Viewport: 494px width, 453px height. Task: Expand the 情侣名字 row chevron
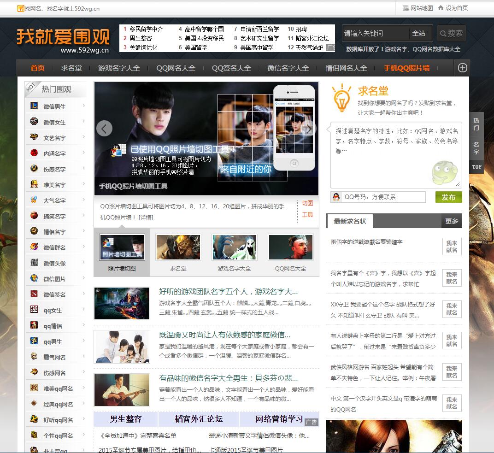coord(83,231)
